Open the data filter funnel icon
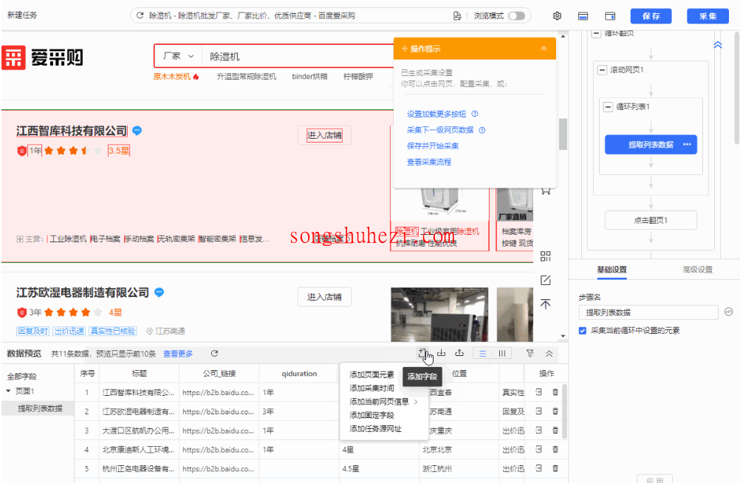Screen dimensions: 743x483 [x=530, y=353]
